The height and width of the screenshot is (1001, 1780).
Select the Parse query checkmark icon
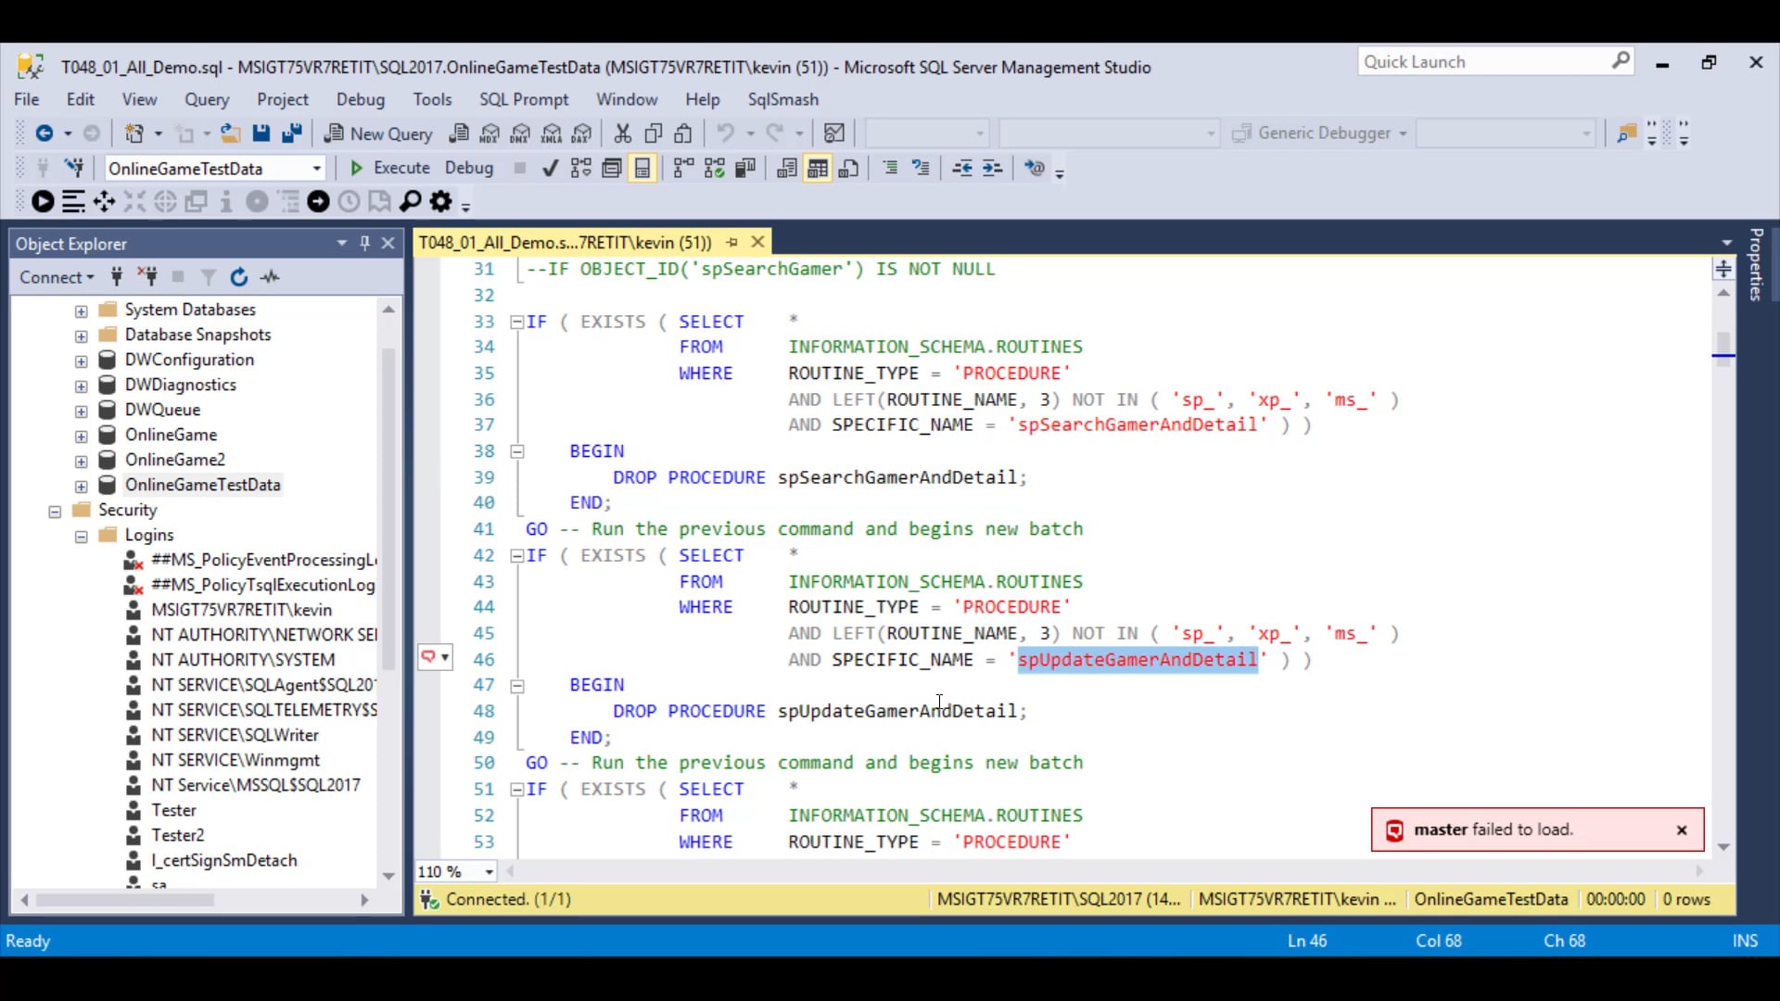pos(550,168)
